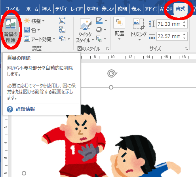Open the 配置 arrange menu
The height and width of the screenshot is (177, 196).
pyautogui.click(x=119, y=29)
